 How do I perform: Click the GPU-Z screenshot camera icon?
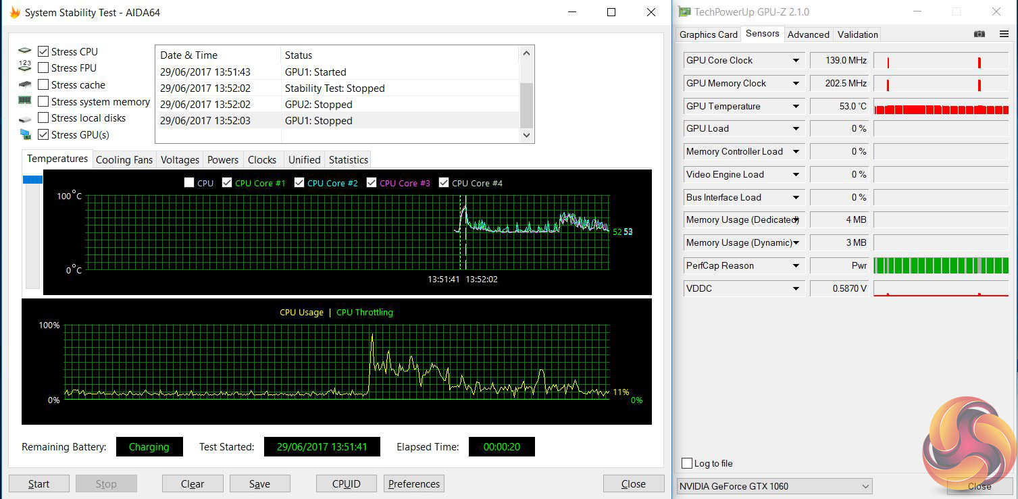click(x=979, y=34)
